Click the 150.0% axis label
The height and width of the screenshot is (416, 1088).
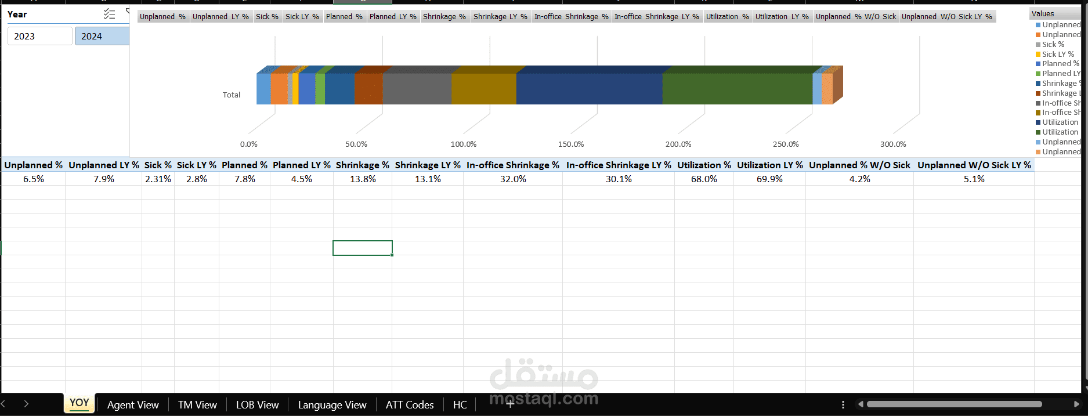(571, 144)
